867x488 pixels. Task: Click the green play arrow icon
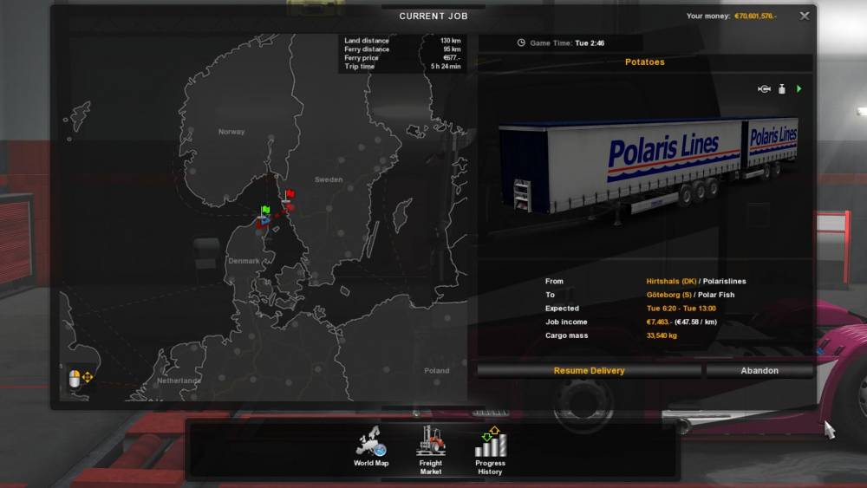799,89
